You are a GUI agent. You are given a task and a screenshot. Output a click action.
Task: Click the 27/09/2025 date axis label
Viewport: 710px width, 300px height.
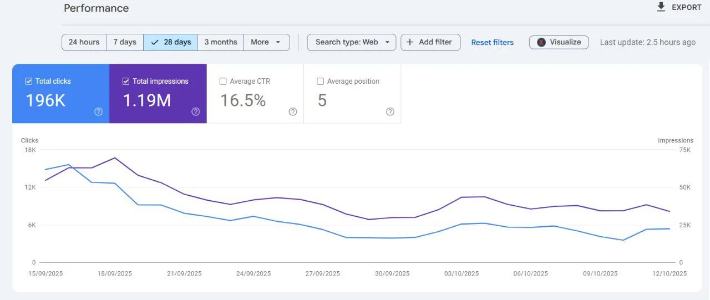pyautogui.click(x=323, y=273)
